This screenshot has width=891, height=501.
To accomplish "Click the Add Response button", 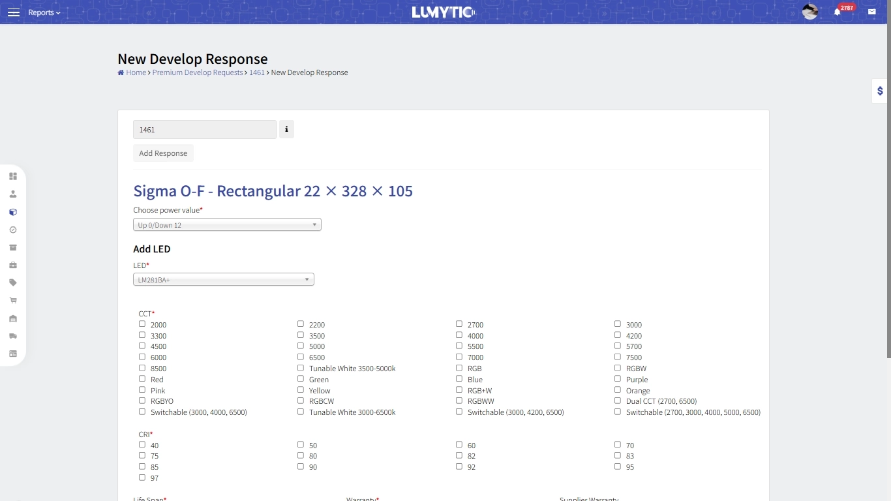I will pyautogui.click(x=163, y=153).
